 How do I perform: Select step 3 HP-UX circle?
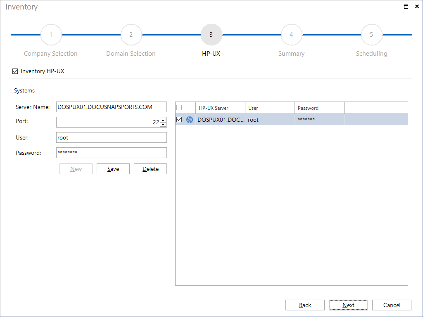[211, 35]
